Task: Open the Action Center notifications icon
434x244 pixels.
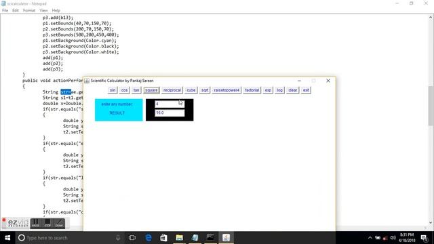Action: tap(425, 238)
